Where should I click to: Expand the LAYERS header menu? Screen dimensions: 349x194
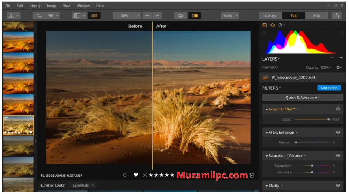271,59
